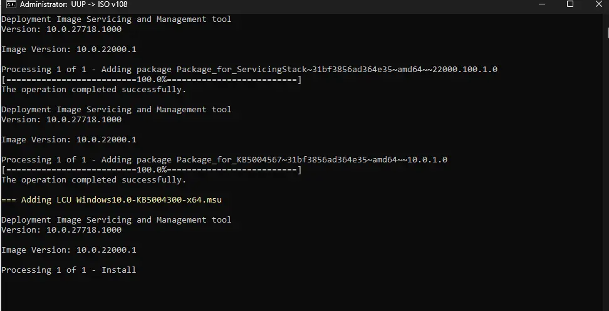This screenshot has height=311, width=609.
Task: Click the command prompt icon in title bar
Action: tap(11, 4)
